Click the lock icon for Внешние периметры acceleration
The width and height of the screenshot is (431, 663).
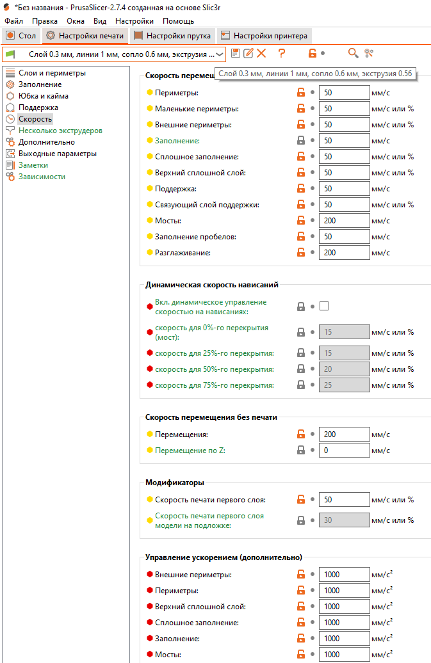301,574
